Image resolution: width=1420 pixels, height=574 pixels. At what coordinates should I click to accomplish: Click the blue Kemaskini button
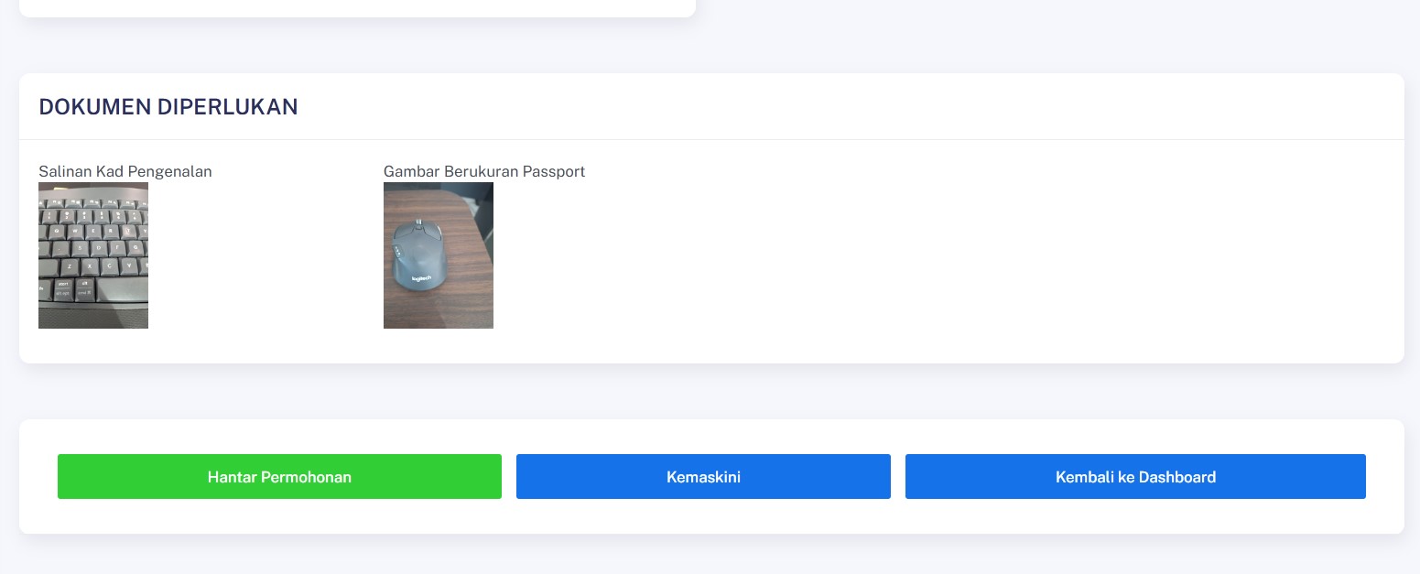point(703,476)
